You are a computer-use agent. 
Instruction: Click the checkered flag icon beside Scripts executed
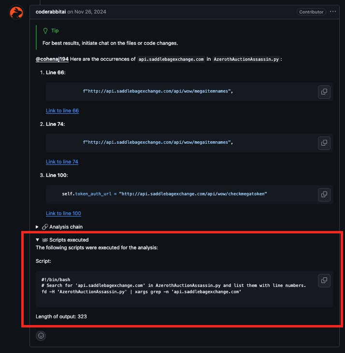click(x=45, y=240)
